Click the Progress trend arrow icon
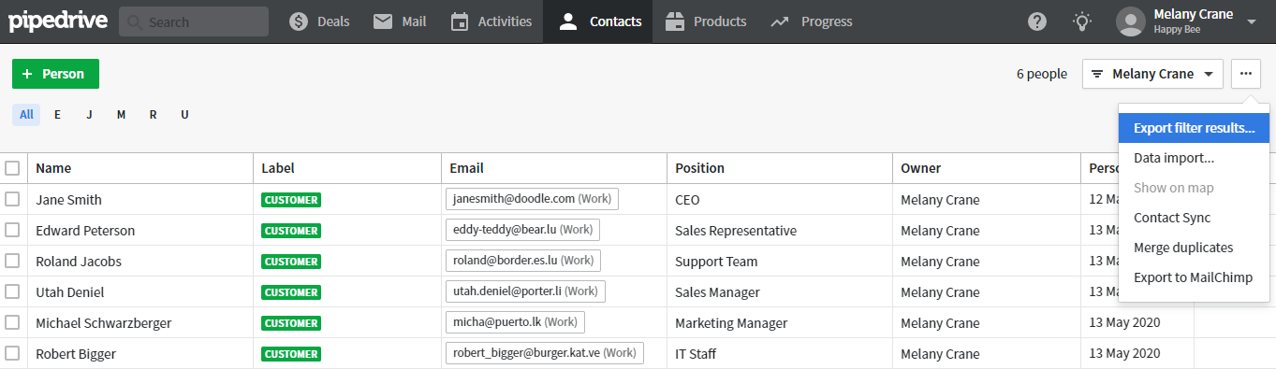Viewport: 1276px width, 369px height. click(780, 21)
